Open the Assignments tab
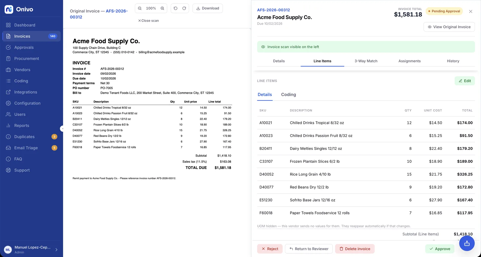The width and height of the screenshot is (481, 257). [x=409, y=61]
